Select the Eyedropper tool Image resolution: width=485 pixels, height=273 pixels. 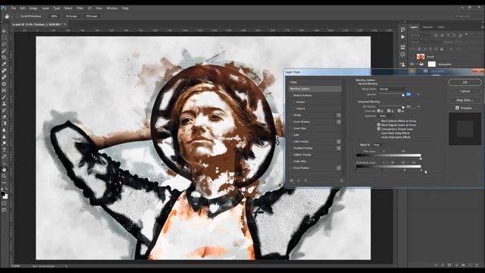[x=4, y=64]
